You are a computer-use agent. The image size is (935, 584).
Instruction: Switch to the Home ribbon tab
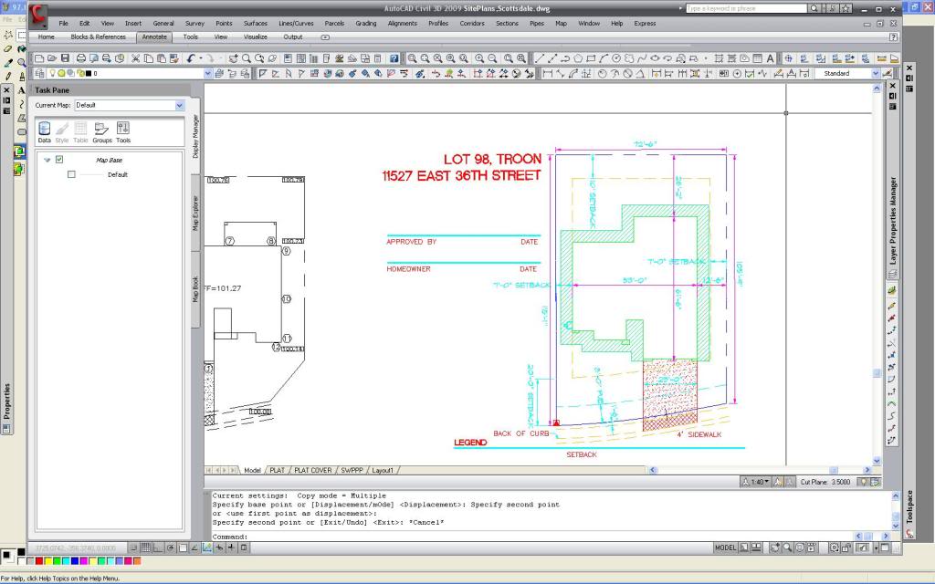[x=46, y=36]
